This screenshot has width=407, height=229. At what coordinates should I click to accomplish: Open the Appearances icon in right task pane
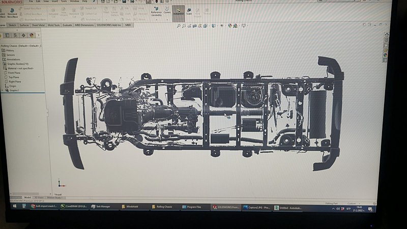point(385,54)
